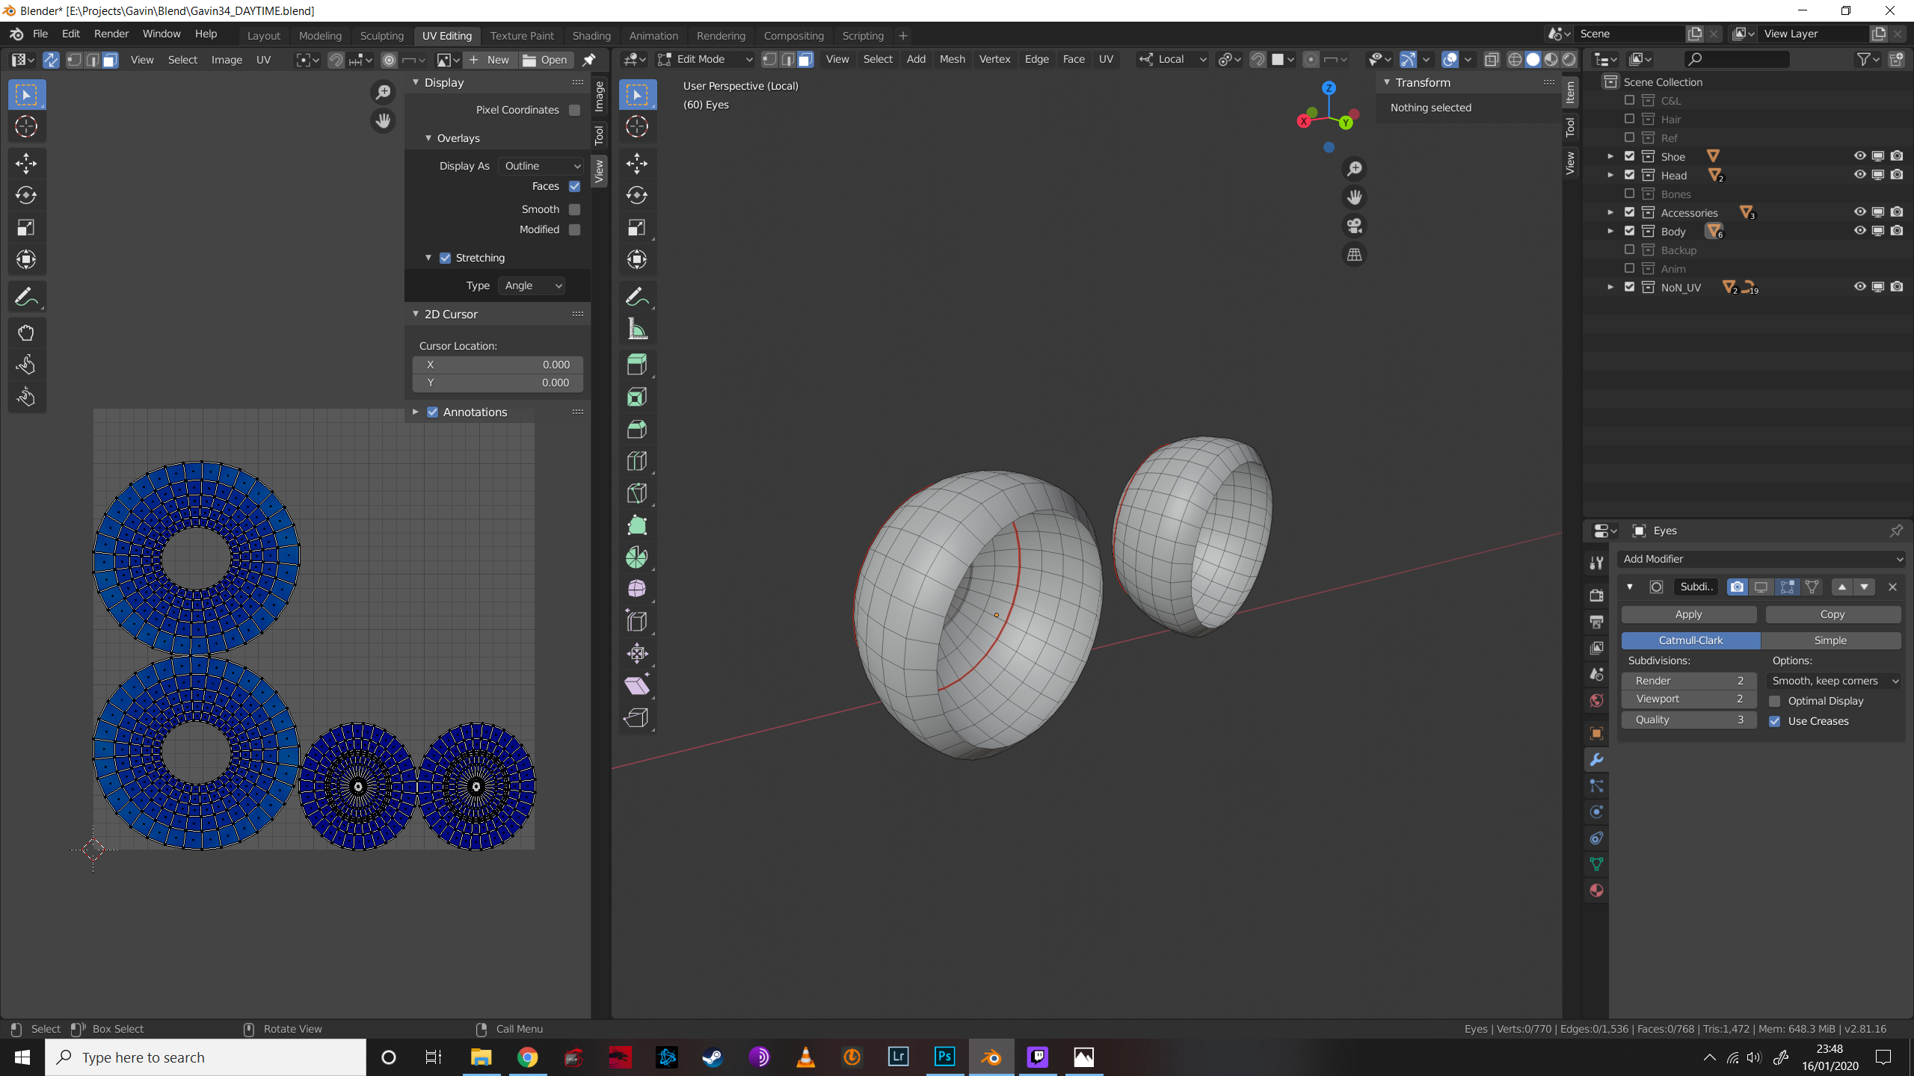This screenshot has width=1914, height=1076.
Task: Click the Loop Cut tool icon
Action: [x=636, y=461]
